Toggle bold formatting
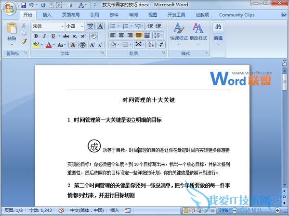Viewport: 289px width, 216px height. [36, 36]
